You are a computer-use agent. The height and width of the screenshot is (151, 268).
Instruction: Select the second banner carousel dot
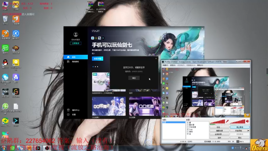(x=95, y=66)
